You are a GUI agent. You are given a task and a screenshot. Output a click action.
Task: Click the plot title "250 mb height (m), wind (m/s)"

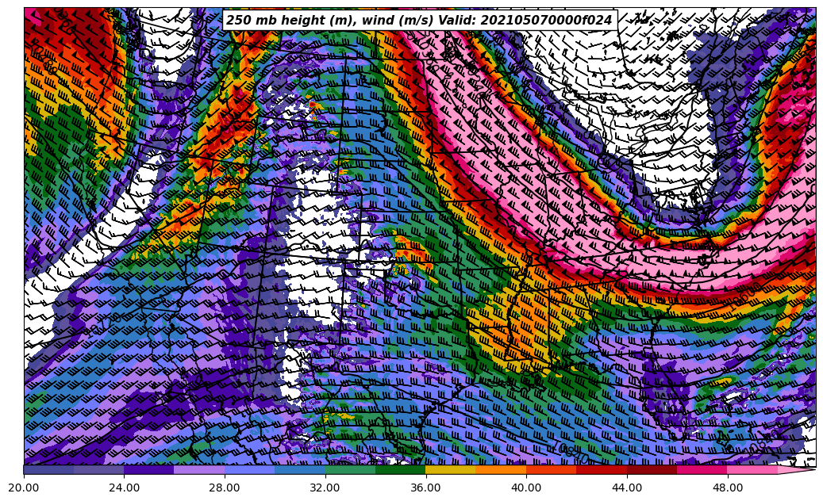(x=329, y=21)
